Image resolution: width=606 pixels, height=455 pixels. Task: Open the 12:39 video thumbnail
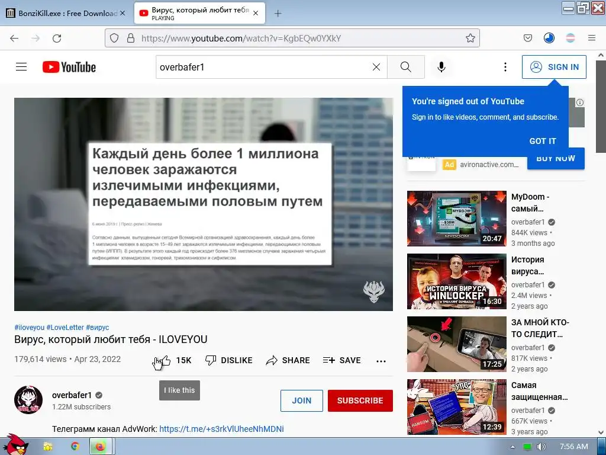tap(456, 406)
